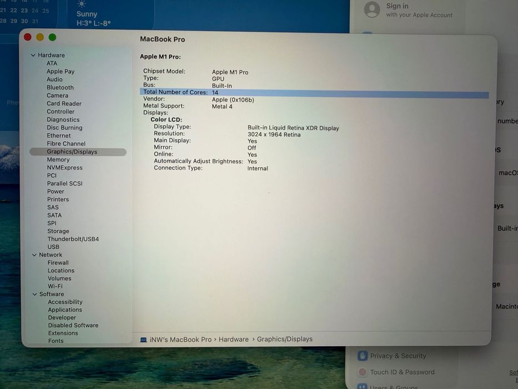This screenshot has height=389, width=518.
Task: Select Printers in the sidebar
Action: pos(58,199)
